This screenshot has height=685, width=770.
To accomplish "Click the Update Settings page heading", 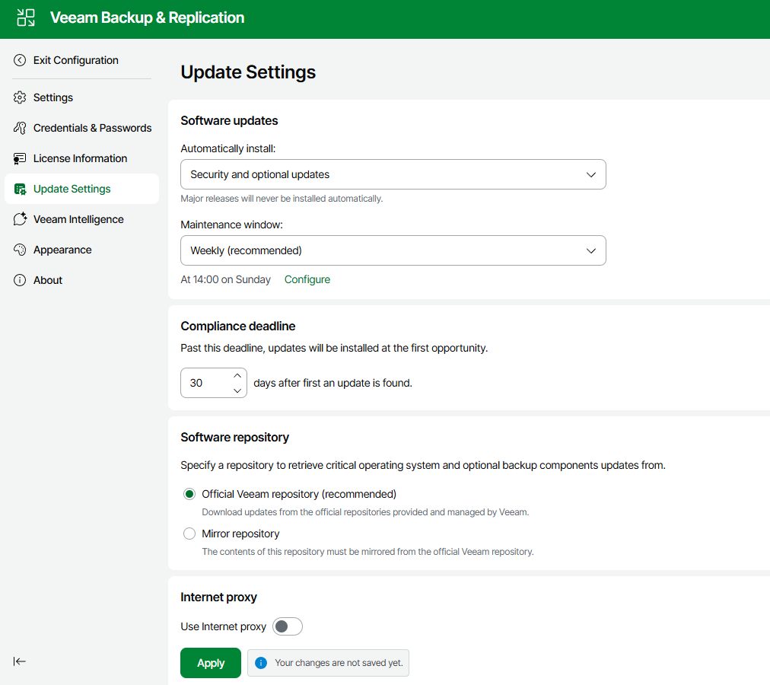I will point(248,72).
